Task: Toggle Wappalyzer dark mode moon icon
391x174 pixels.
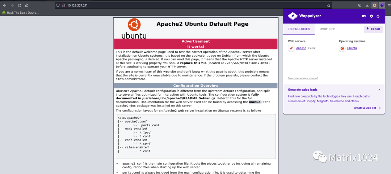Action: coord(378,16)
